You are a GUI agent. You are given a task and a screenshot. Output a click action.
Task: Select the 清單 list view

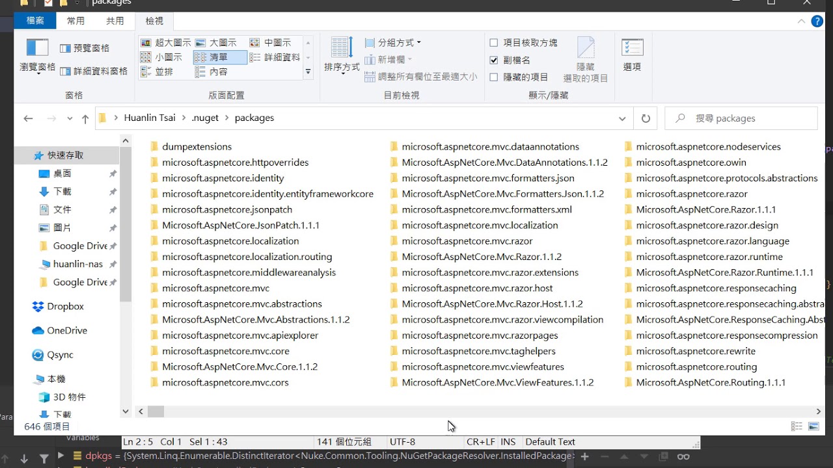[x=220, y=57]
